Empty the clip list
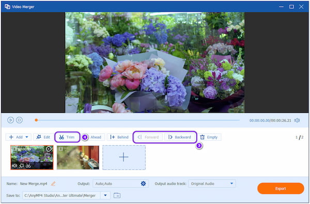The width and height of the screenshot is (310, 204). 209,137
